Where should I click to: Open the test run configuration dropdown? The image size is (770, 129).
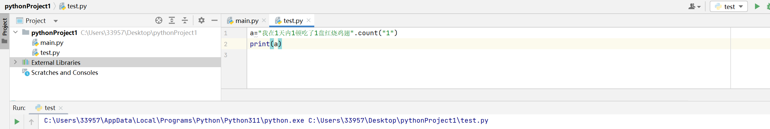coord(729,6)
